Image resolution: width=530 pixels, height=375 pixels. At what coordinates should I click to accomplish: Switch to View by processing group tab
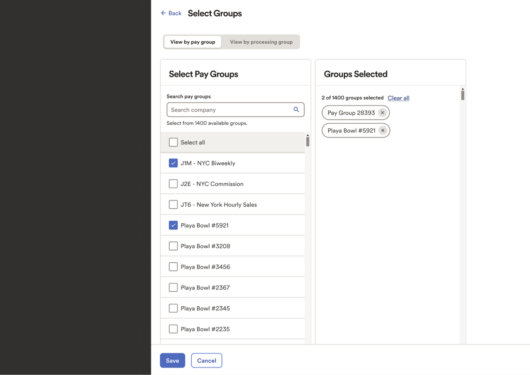click(261, 42)
